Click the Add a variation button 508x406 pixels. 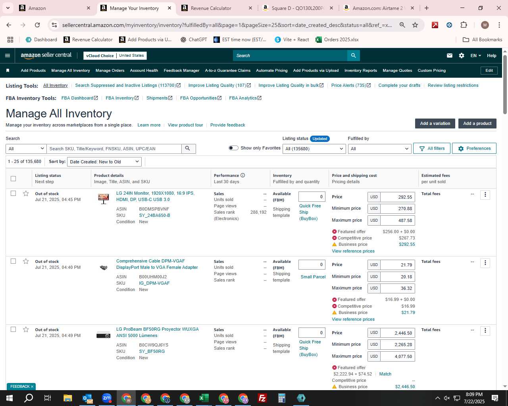(435, 123)
